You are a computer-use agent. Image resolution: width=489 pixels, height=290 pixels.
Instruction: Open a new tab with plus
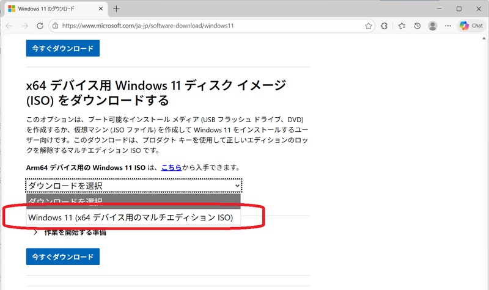(x=116, y=9)
